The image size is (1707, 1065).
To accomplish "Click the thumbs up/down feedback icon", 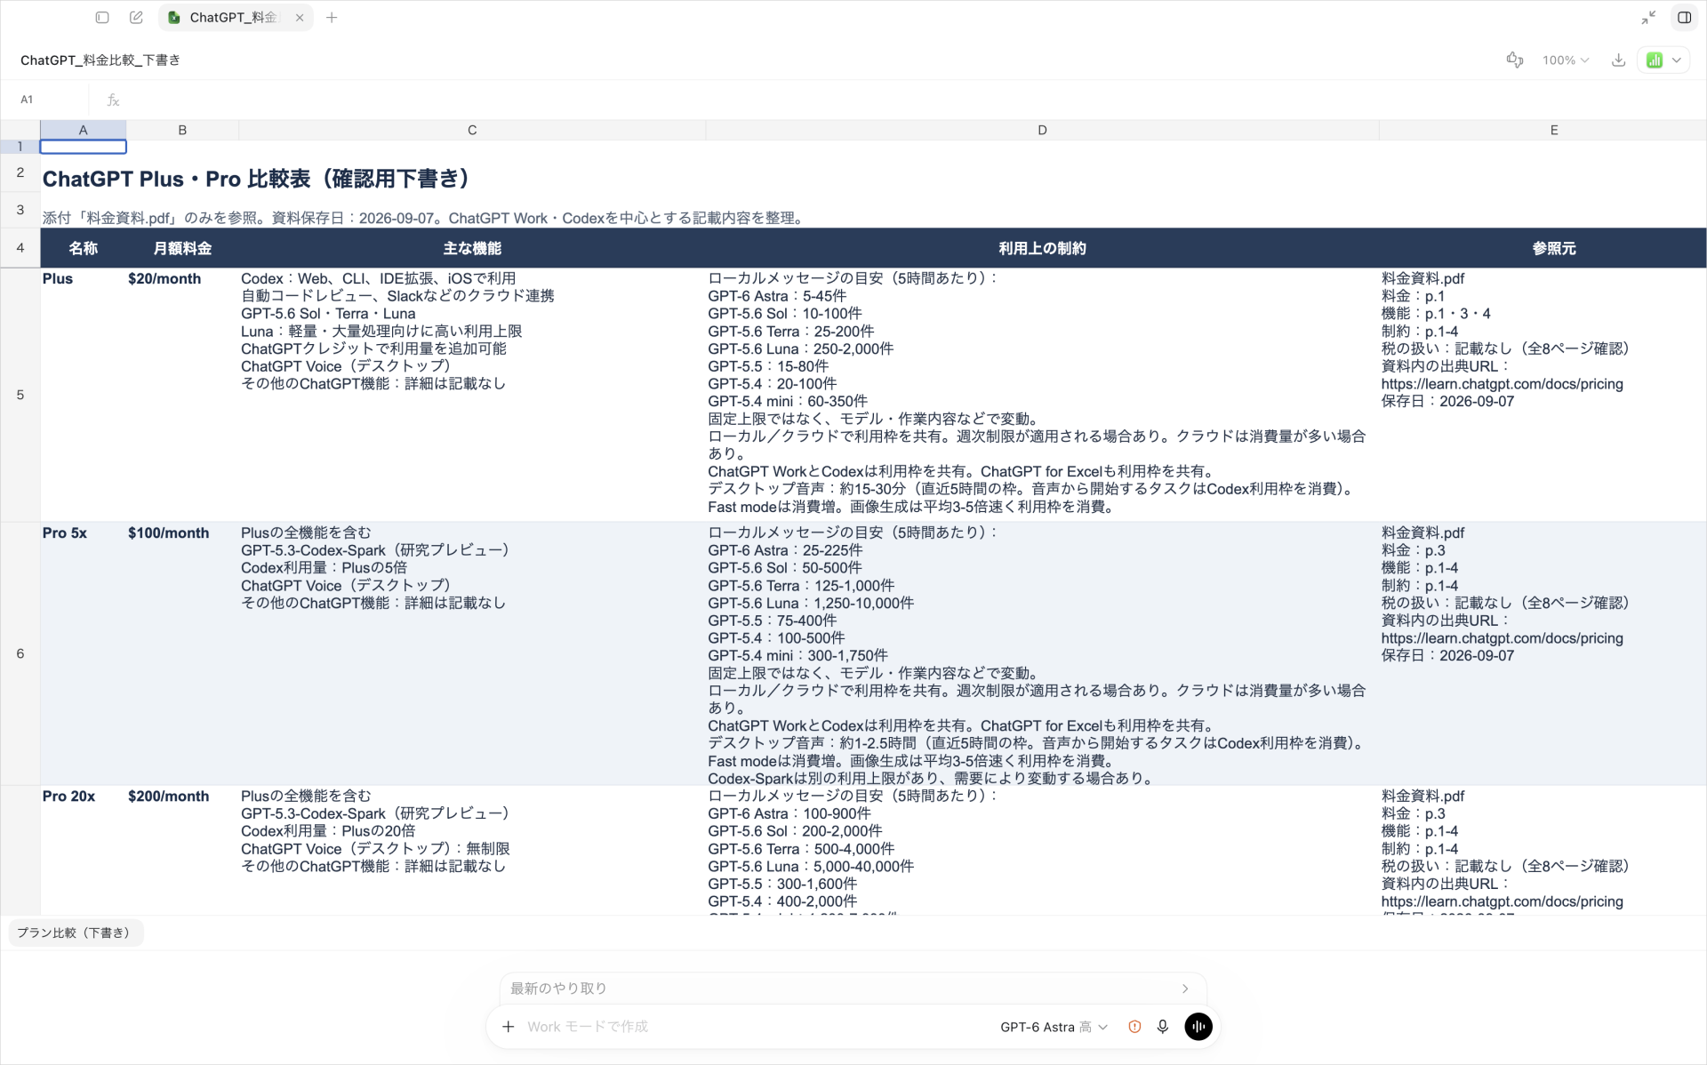I will click(x=1515, y=60).
